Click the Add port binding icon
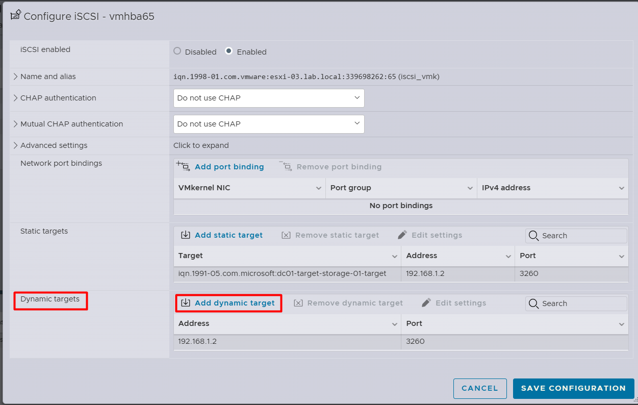Viewport: 638px width, 405px height. [x=183, y=166]
